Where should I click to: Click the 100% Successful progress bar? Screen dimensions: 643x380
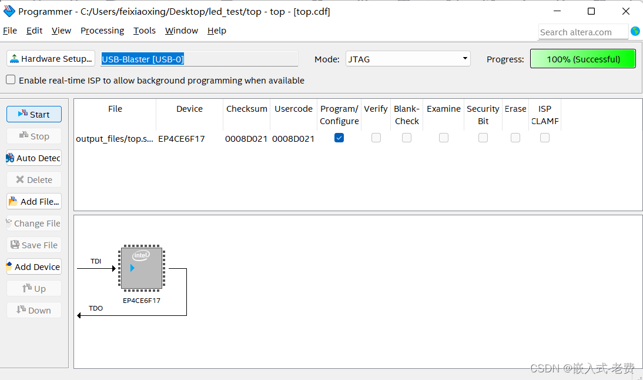click(x=582, y=59)
